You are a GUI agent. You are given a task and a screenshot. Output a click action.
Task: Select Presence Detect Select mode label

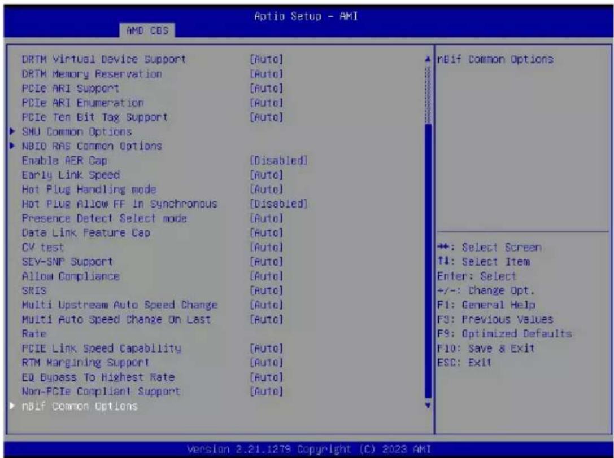(104, 218)
